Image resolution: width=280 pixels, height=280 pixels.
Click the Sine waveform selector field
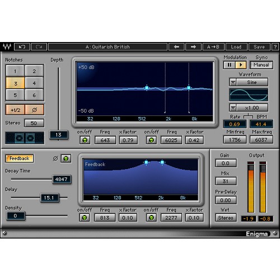coord(252,82)
